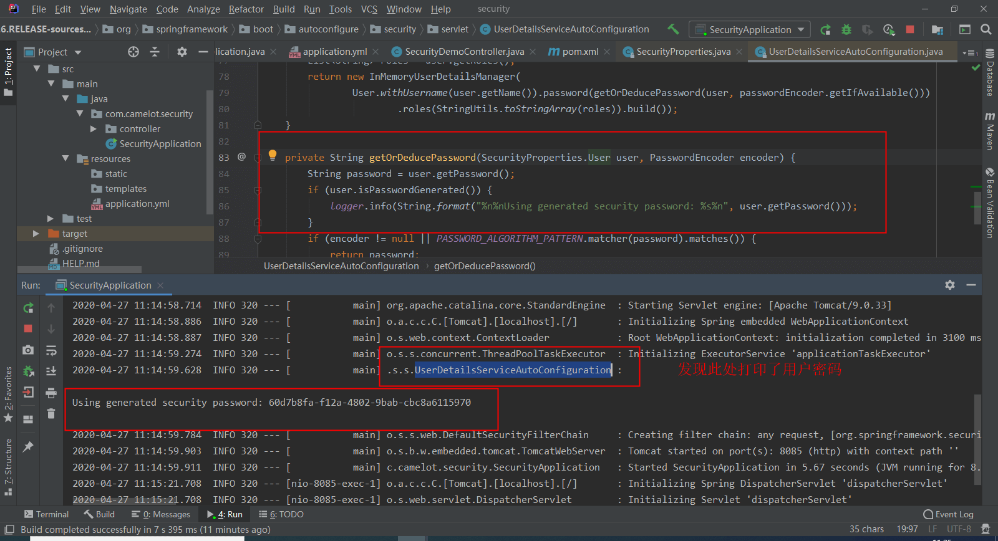
Task: Start debugging with the green bug icon
Action: click(846, 29)
